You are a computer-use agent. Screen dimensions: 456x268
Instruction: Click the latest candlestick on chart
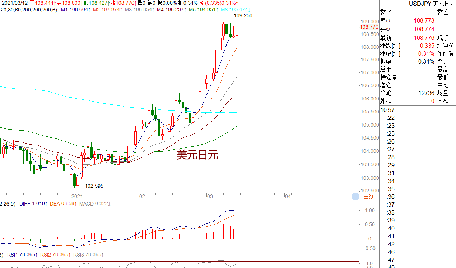tap(237, 31)
